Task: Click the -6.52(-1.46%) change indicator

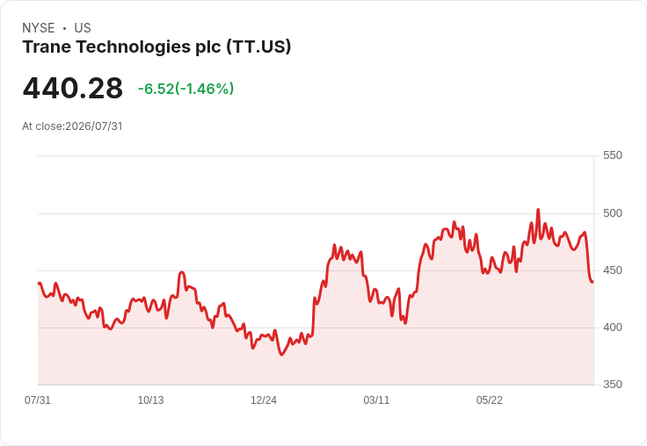Action: coord(185,89)
